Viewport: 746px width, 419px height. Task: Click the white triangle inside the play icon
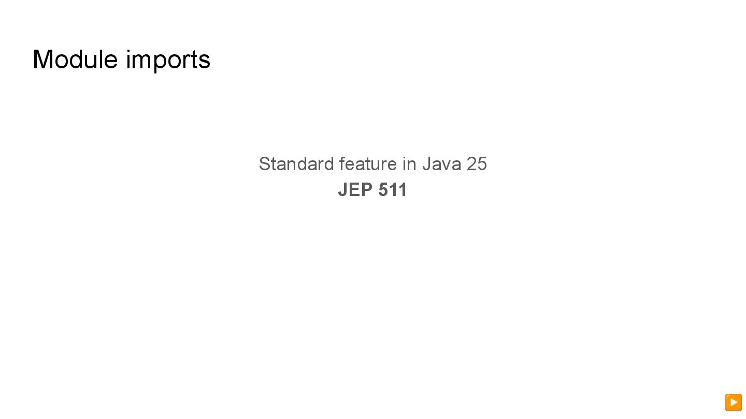click(x=734, y=402)
